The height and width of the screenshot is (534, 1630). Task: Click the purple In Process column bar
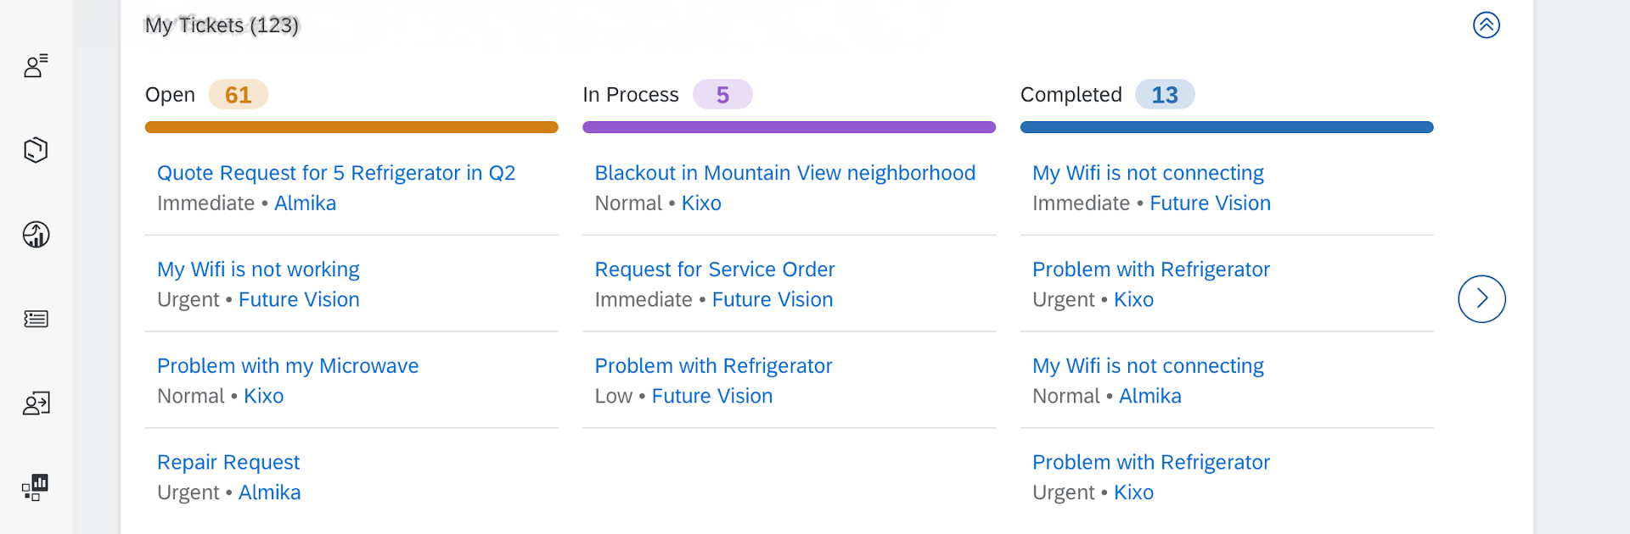tap(789, 127)
